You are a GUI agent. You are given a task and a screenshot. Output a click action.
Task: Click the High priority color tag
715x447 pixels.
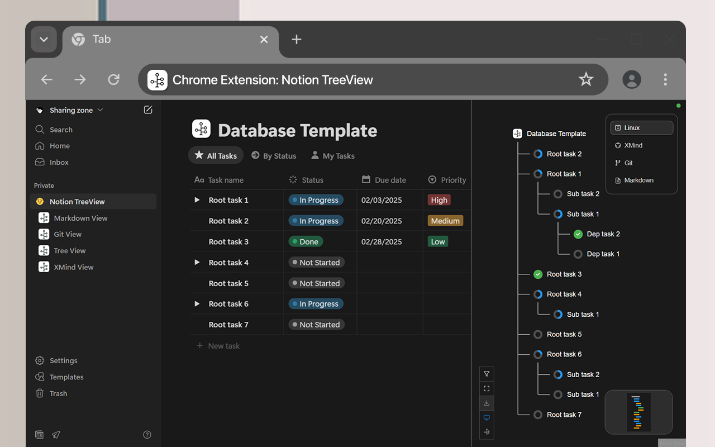click(x=439, y=200)
